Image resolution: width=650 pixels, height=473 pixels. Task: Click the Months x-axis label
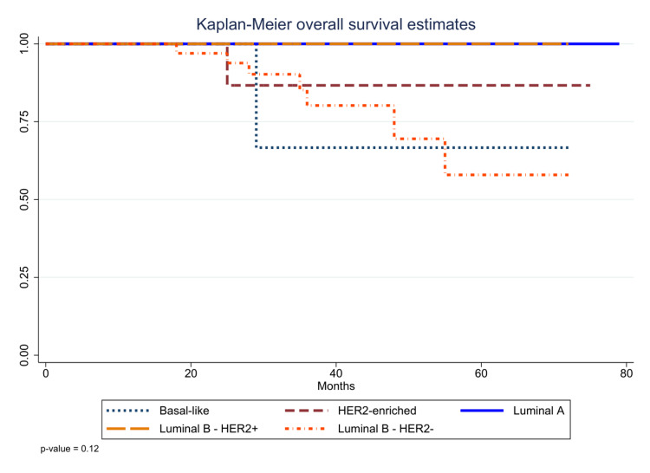[x=335, y=386]
